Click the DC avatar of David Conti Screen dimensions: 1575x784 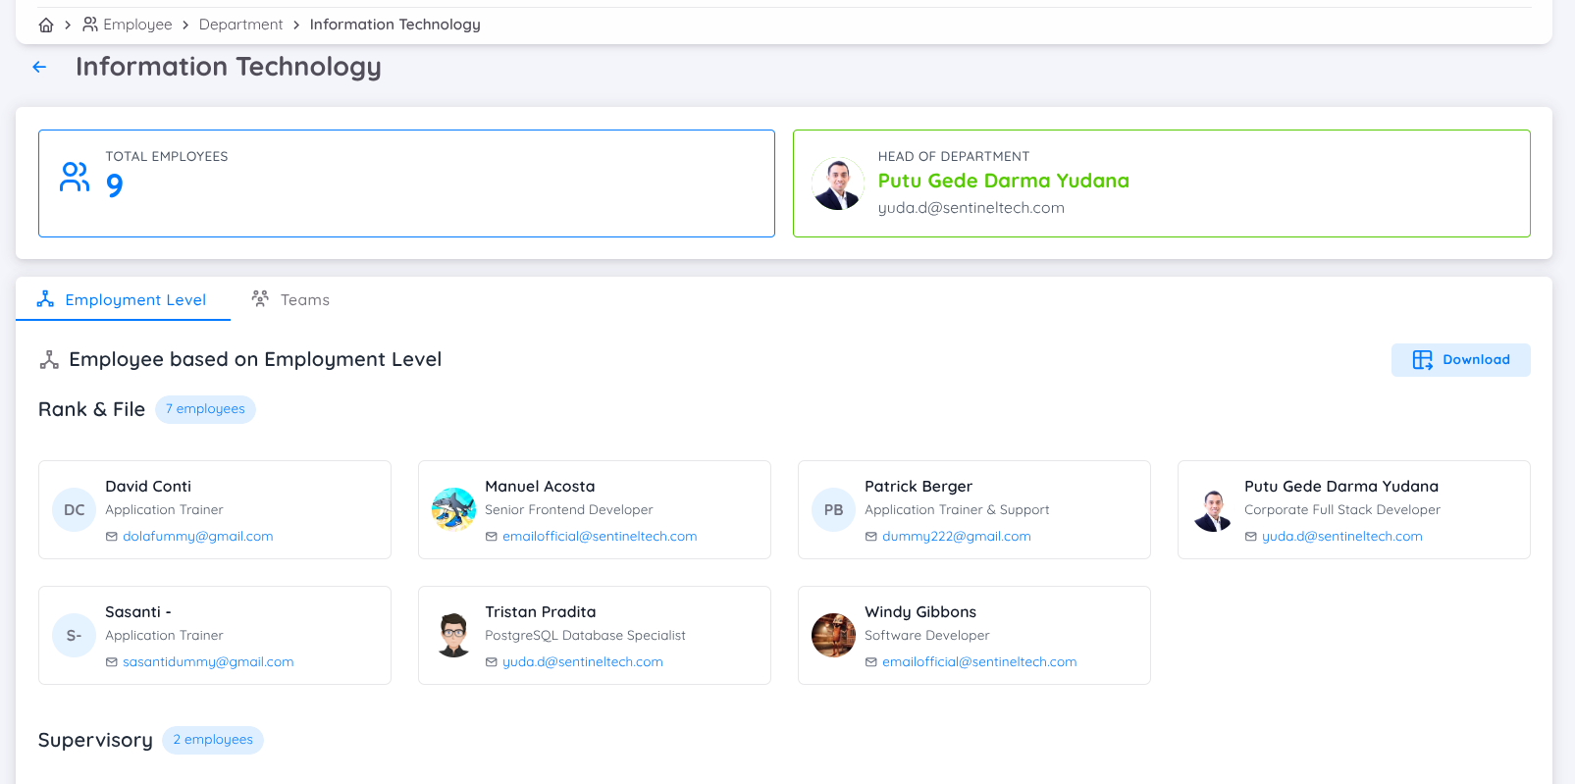tap(75, 510)
